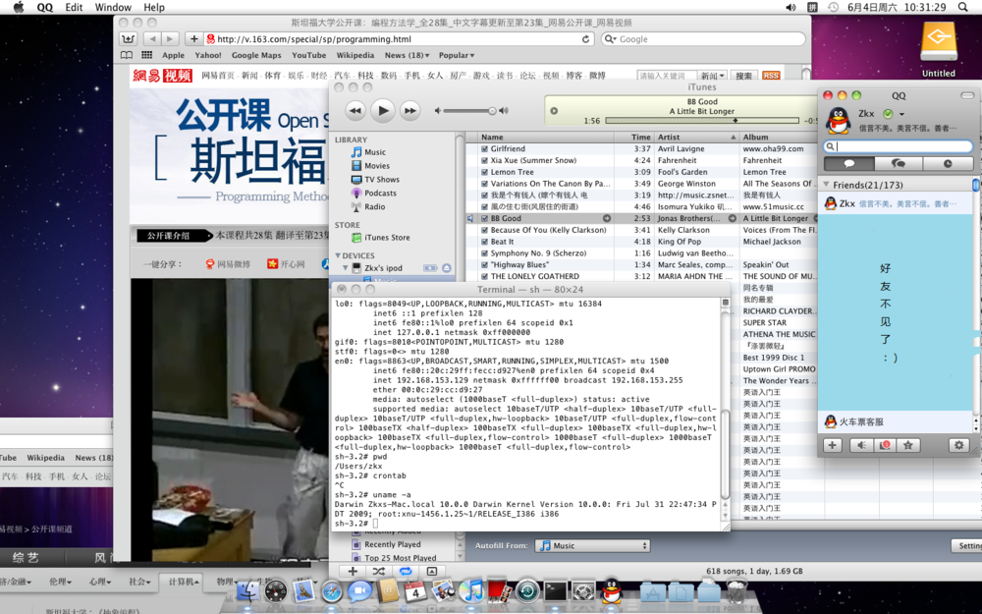Screen dimensions: 982x614
Task: Show the iTunes artwork viewer button
Action: click(431, 572)
